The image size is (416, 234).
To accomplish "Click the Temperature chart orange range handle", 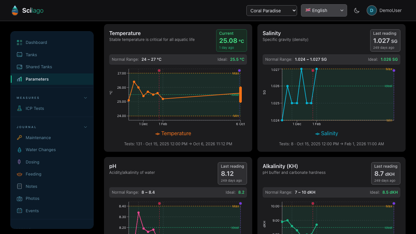I will pos(240,95).
